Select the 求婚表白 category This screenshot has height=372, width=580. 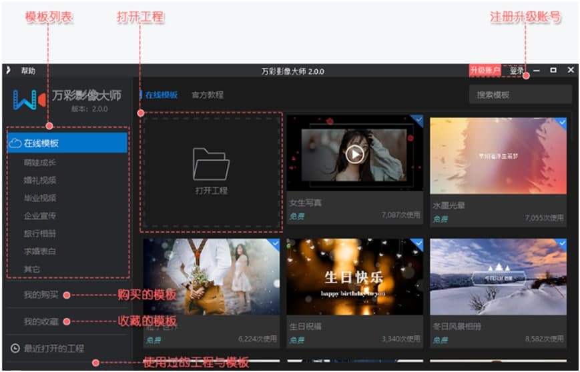click(40, 251)
